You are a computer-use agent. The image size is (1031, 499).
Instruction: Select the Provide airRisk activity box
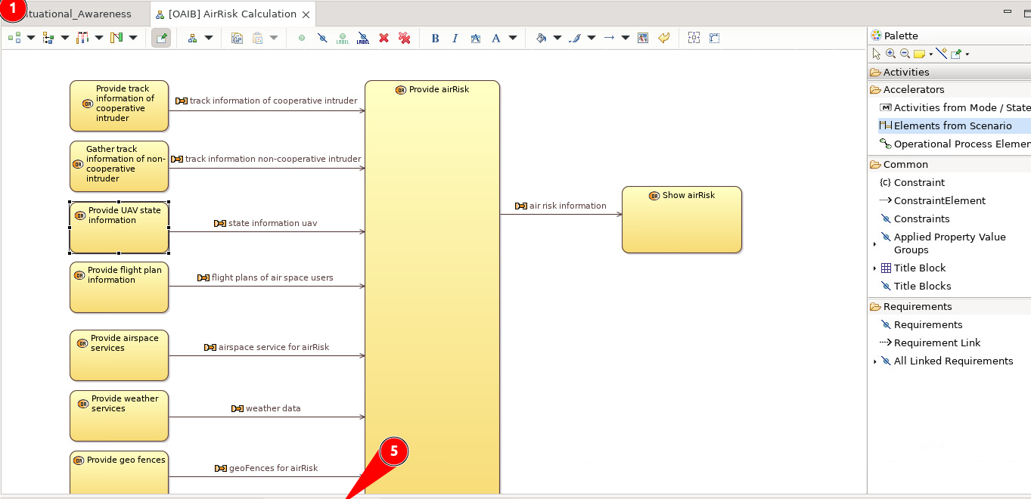point(432,287)
